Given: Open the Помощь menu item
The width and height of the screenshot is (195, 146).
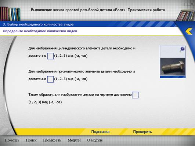Looking at the screenshot, I should (x=12, y=140).
